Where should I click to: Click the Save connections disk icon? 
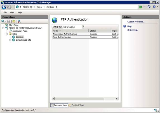[9, 21]
